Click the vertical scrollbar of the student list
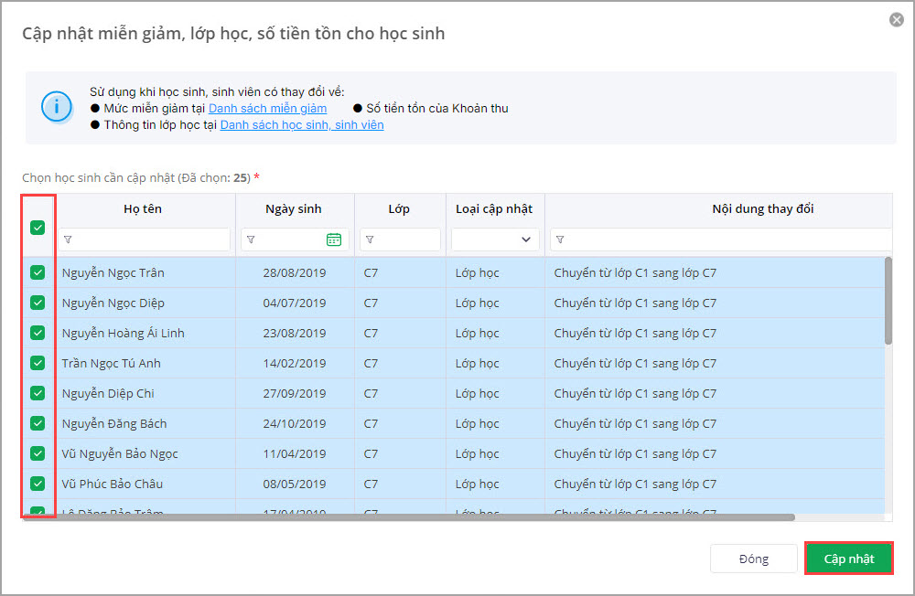 (x=888, y=302)
